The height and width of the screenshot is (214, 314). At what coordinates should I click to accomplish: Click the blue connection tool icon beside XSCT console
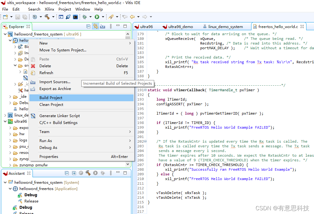(68, 17)
